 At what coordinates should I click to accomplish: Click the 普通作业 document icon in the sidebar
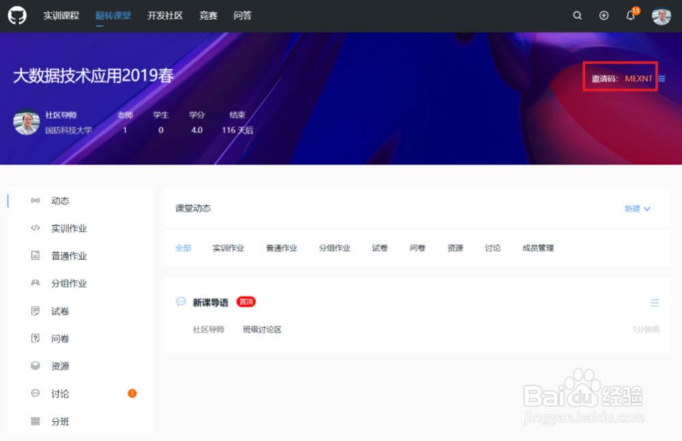pyautogui.click(x=35, y=256)
